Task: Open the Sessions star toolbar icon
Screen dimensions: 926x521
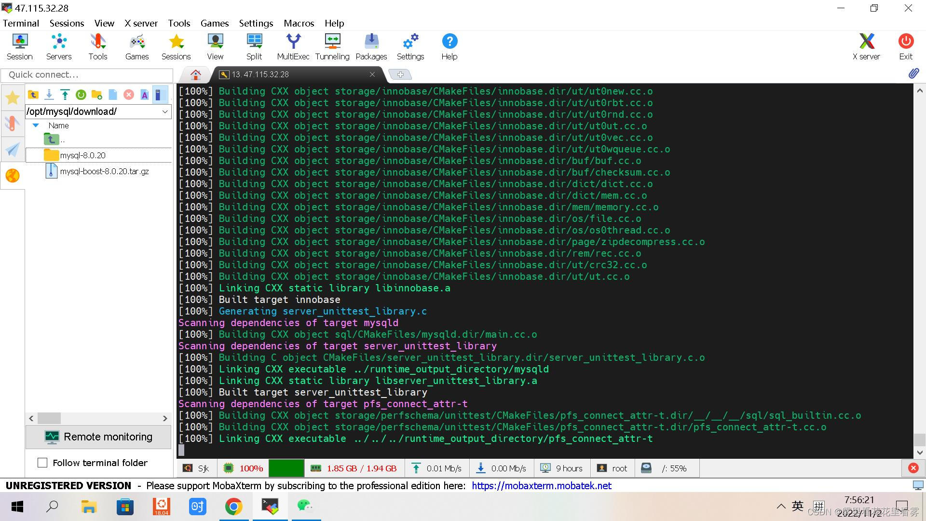Action: pos(176,47)
